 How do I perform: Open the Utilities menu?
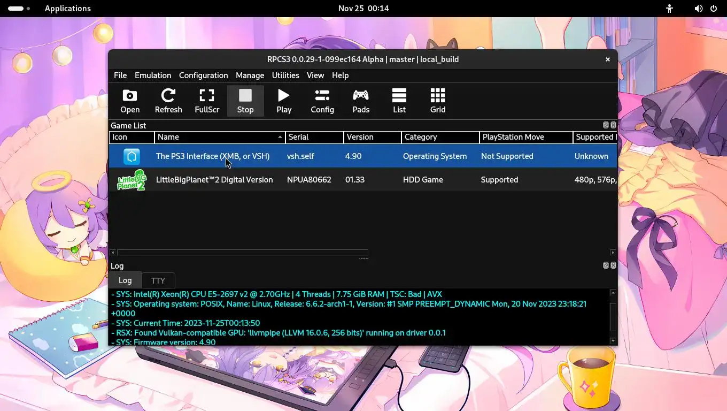(285, 75)
